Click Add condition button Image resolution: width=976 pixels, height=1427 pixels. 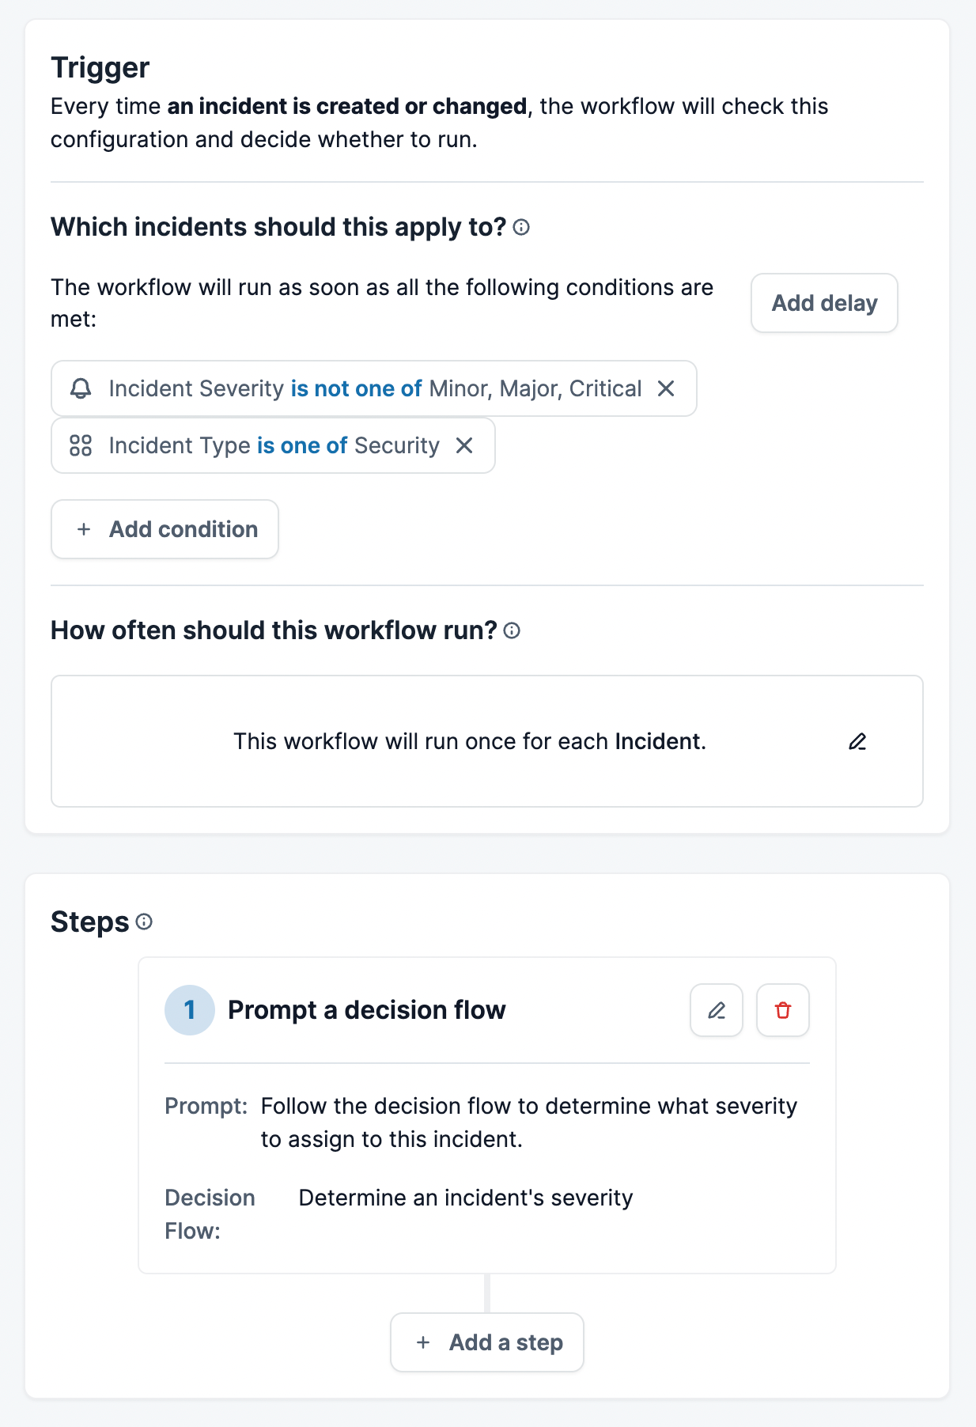165,529
